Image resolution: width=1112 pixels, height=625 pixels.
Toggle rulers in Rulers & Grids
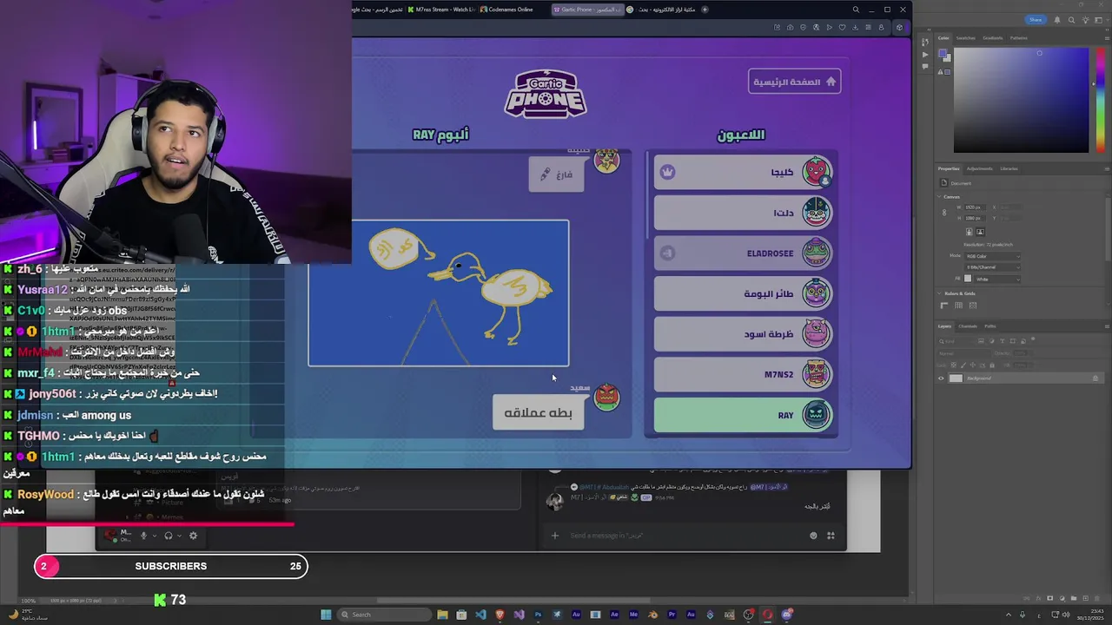pos(944,306)
